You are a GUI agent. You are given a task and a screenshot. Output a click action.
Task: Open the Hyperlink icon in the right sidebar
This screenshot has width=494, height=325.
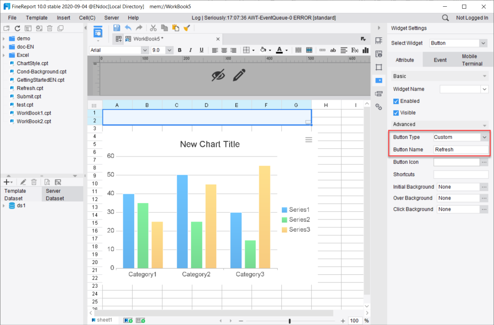point(378,107)
